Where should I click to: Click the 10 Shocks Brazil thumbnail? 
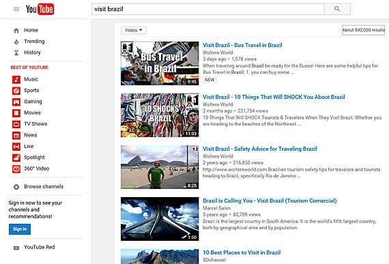click(160, 115)
